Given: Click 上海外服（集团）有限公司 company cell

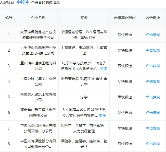Looking at the screenshot, I should point(38,81).
